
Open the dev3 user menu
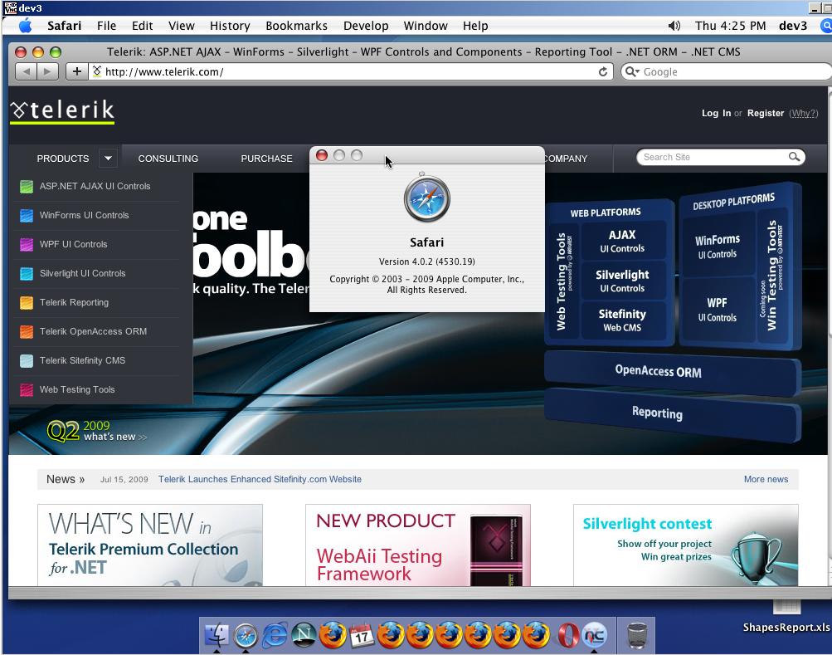click(793, 26)
